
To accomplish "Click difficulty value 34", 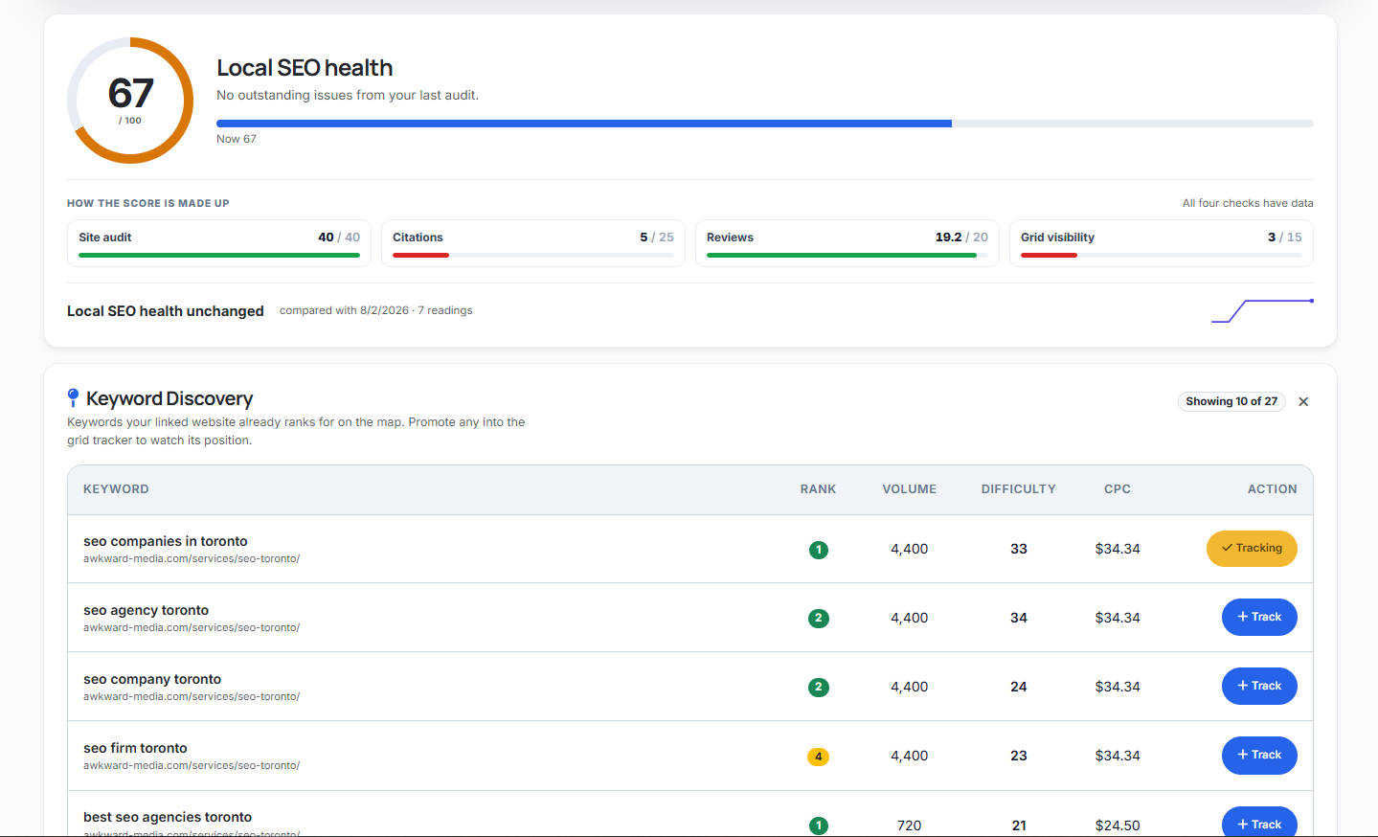I will pos(1019,618).
